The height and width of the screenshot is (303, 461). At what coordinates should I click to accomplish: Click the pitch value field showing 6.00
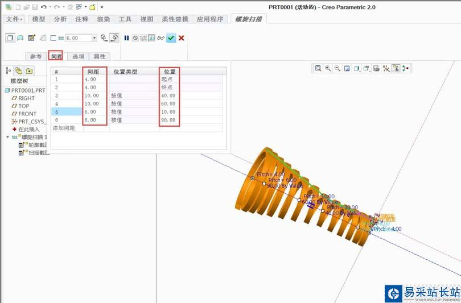pos(78,38)
